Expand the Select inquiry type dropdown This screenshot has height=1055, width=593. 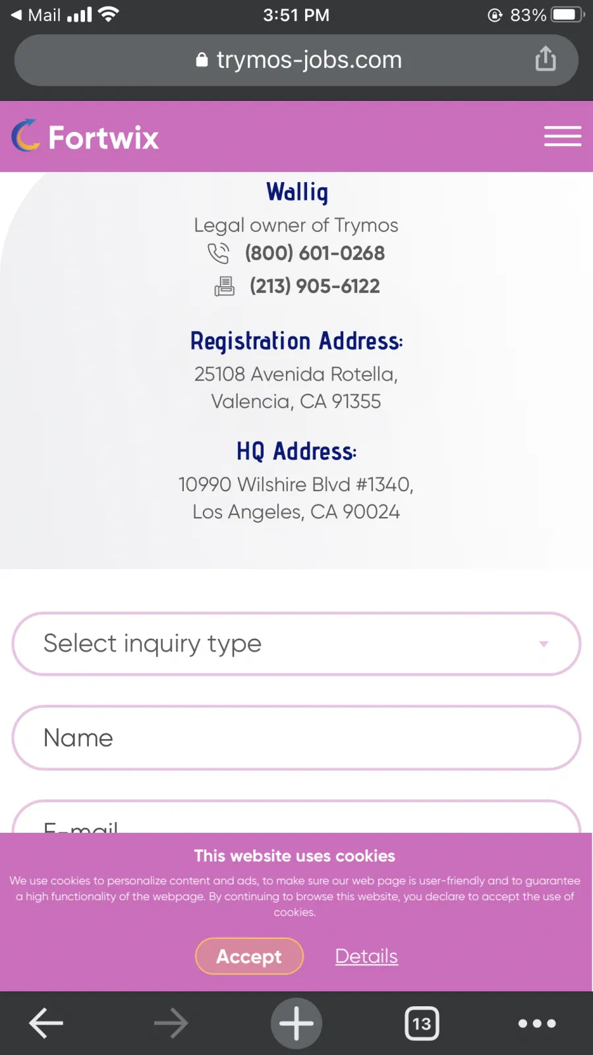point(296,644)
